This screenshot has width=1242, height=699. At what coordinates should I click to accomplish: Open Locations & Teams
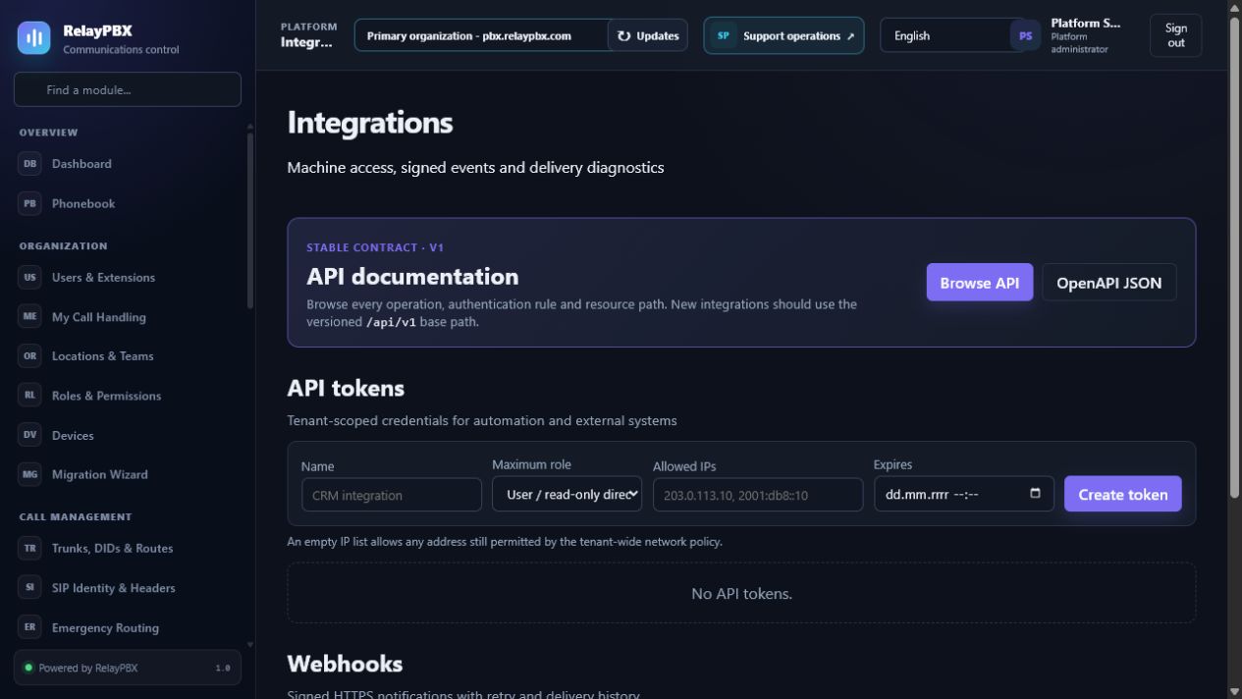point(128,356)
